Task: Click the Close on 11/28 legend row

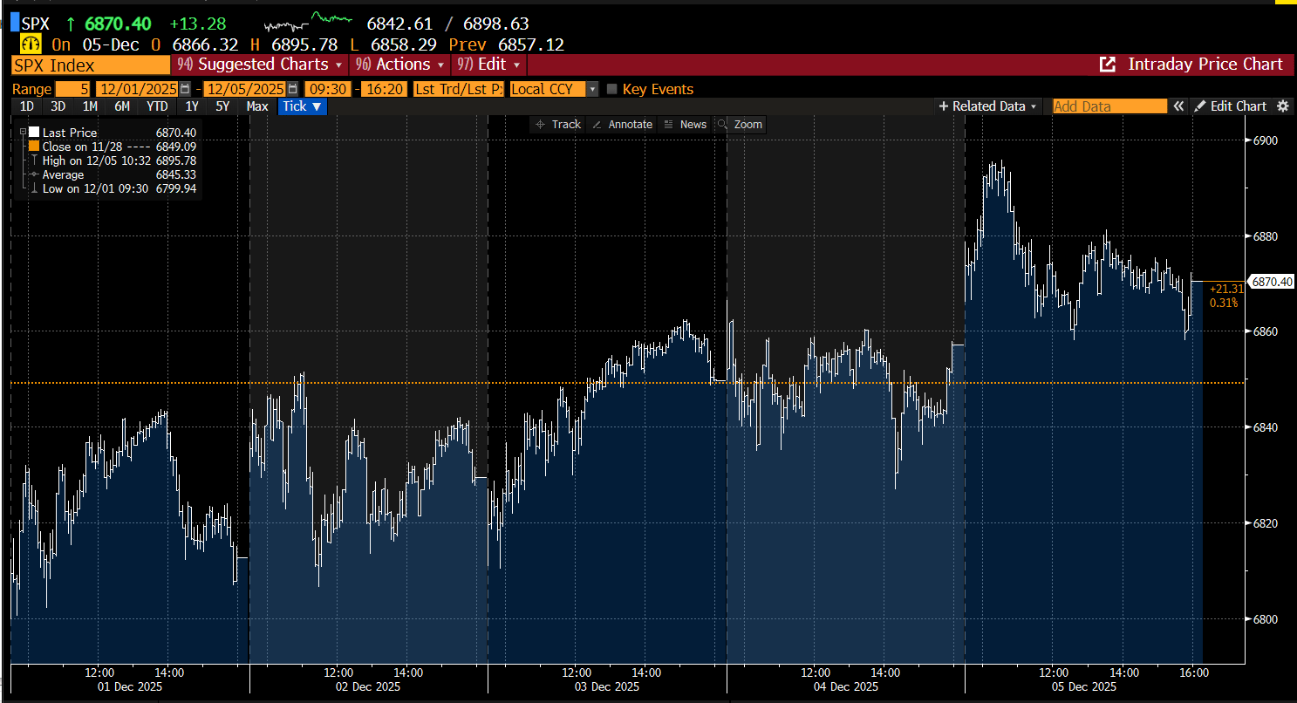Action: click(x=112, y=147)
